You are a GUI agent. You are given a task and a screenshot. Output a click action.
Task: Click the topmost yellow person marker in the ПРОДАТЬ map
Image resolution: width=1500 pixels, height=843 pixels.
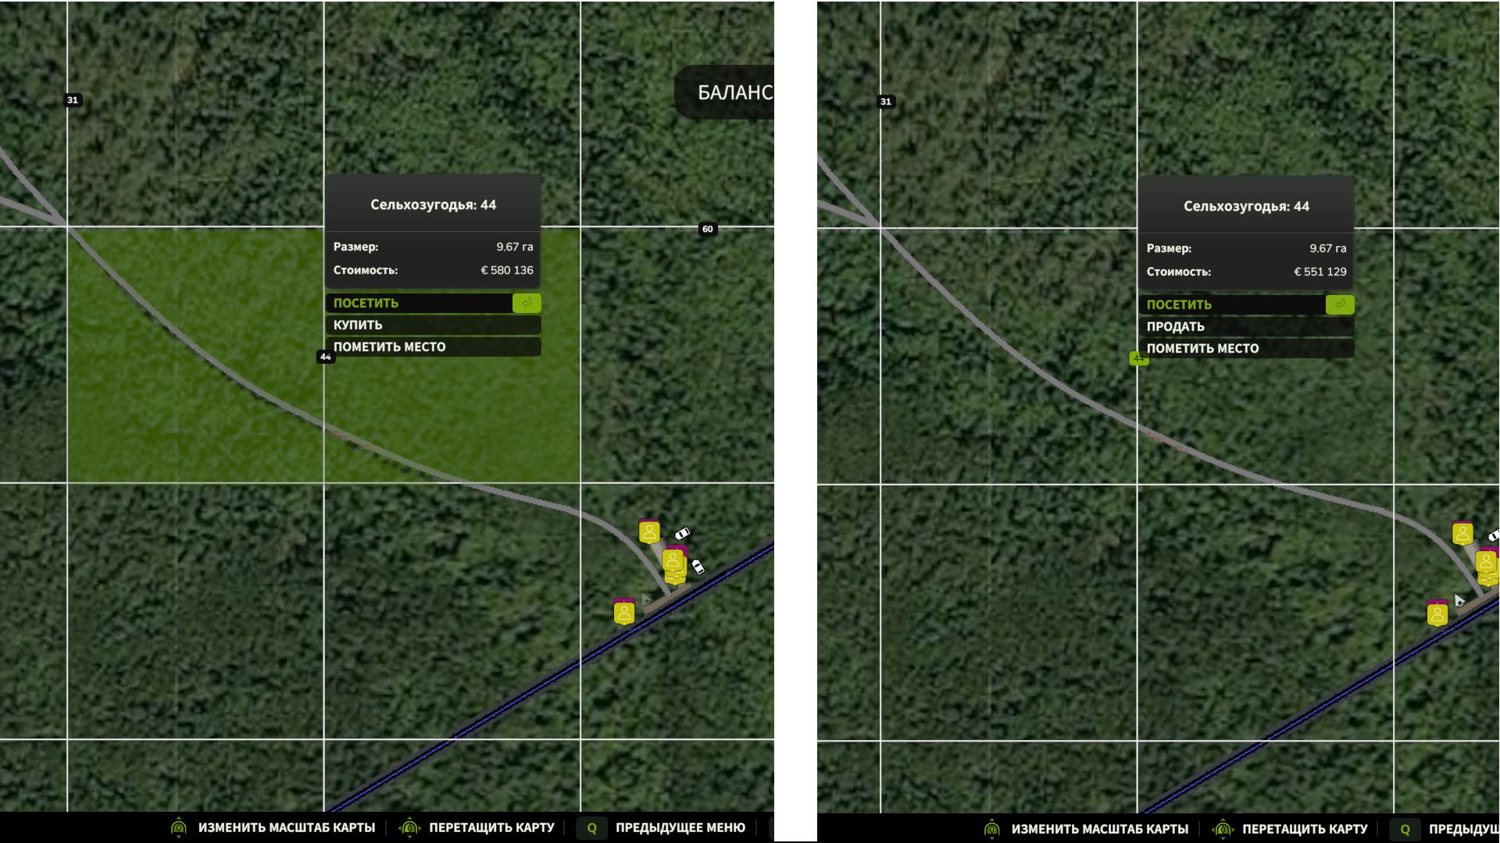tap(1462, 533)
